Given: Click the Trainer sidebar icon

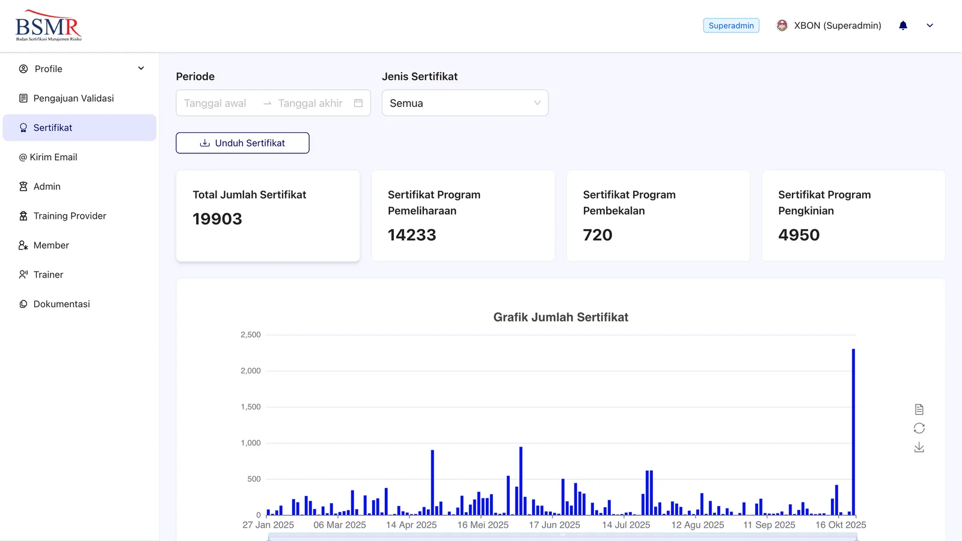Looking at the screenshot, I should (23, 275).
